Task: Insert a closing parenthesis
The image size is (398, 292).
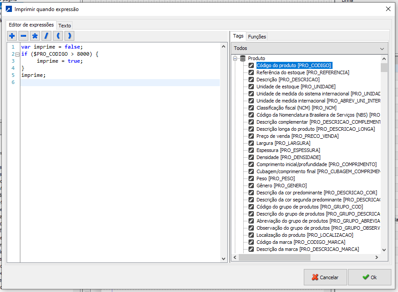Action: (69, 36)
